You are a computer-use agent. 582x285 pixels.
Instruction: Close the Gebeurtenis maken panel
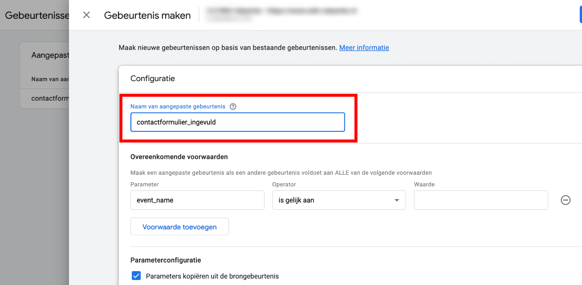click(x=86, y=15)
